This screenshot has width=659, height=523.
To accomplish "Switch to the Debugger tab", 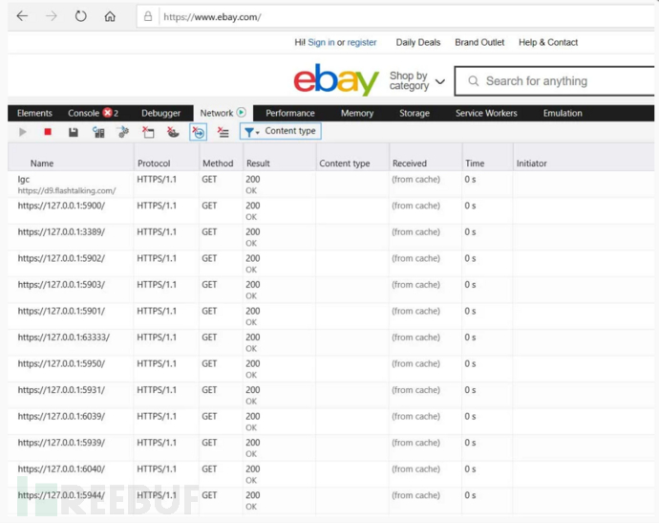I will click(x=160, y=113).
